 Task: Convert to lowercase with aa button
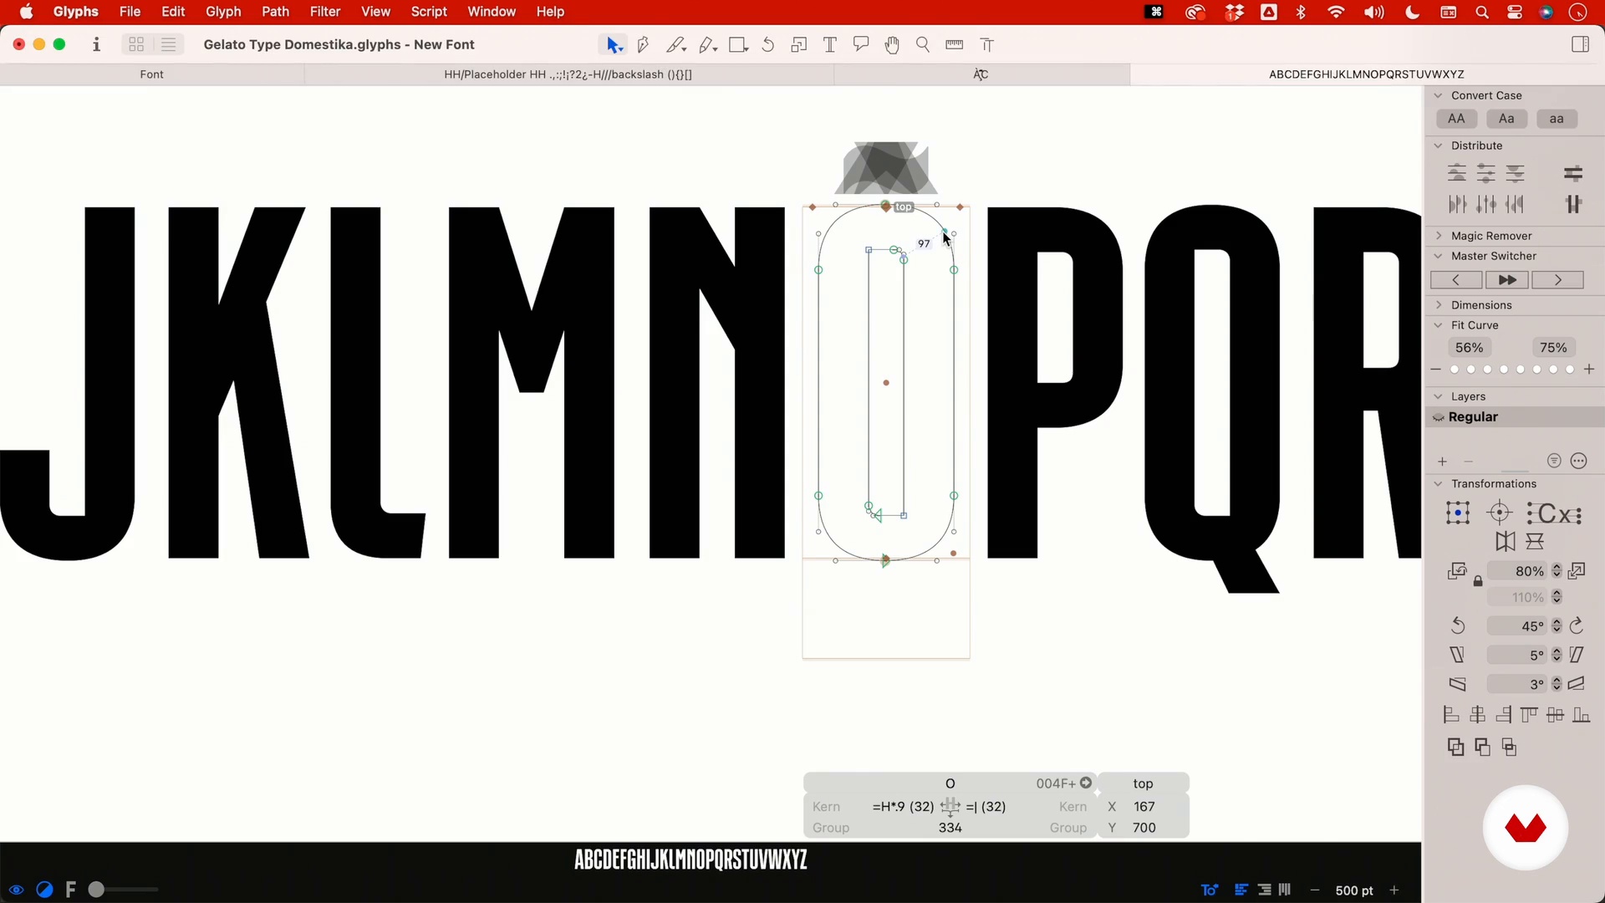(x=1557, y=120)
